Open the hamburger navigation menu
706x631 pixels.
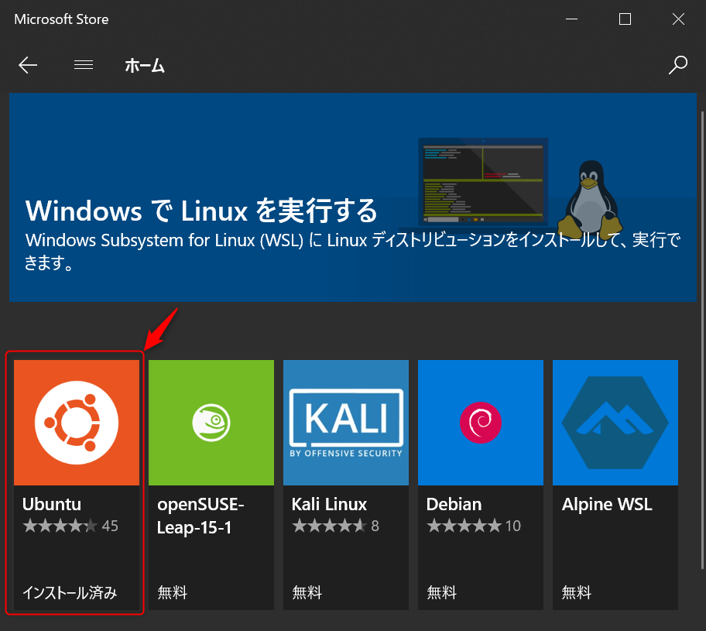click(x=84, y=65)
